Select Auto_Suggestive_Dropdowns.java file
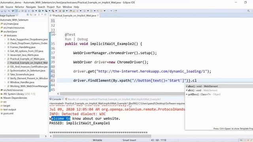Screen dimensions: 253x142 [x=29, y=39]
